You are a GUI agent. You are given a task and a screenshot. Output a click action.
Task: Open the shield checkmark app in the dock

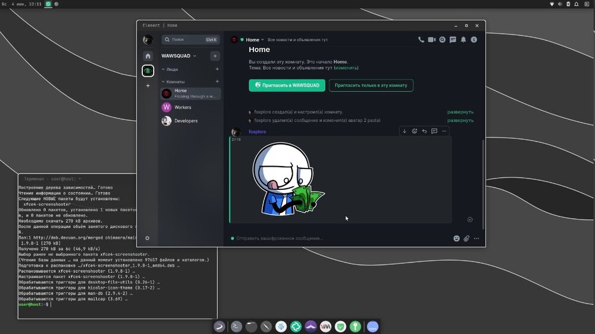340,326
